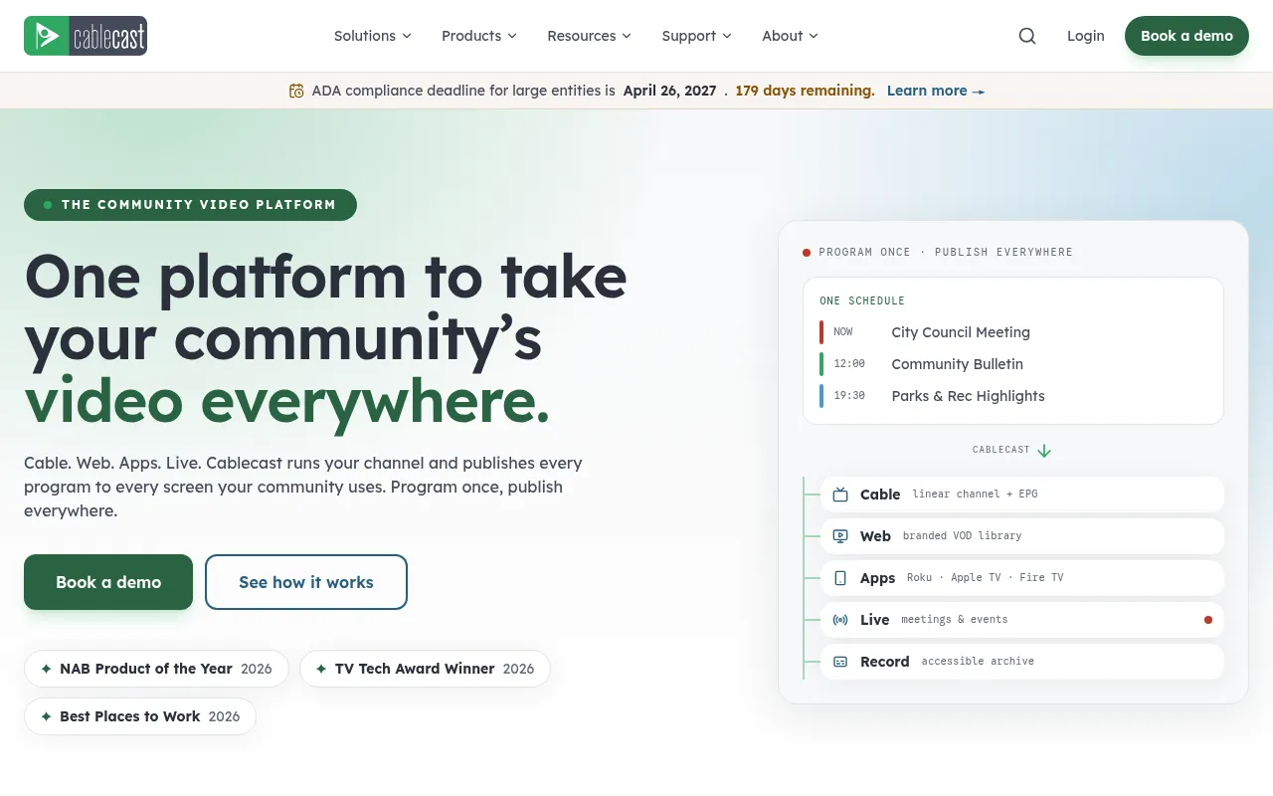
Task: Click the Live meetings & events row
Action: (1022, 620)
